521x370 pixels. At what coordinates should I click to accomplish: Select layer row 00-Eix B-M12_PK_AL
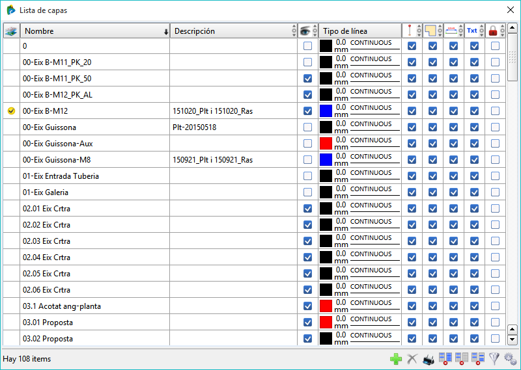[x=255, y=94]
